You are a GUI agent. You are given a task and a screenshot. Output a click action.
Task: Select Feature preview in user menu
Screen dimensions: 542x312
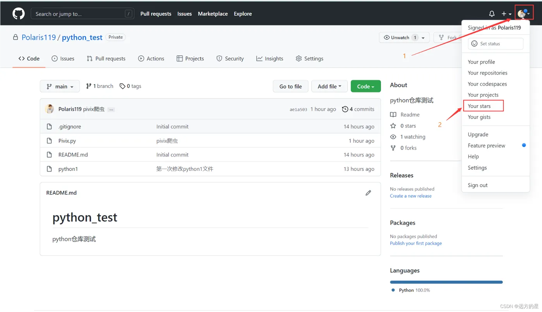click(496, 145)
